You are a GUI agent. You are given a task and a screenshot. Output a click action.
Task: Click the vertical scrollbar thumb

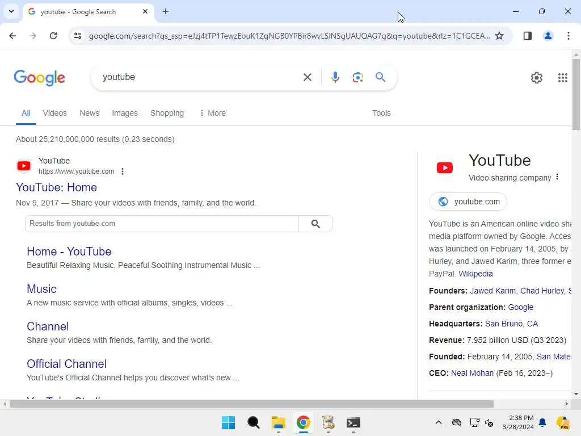[x=576, y=95]
